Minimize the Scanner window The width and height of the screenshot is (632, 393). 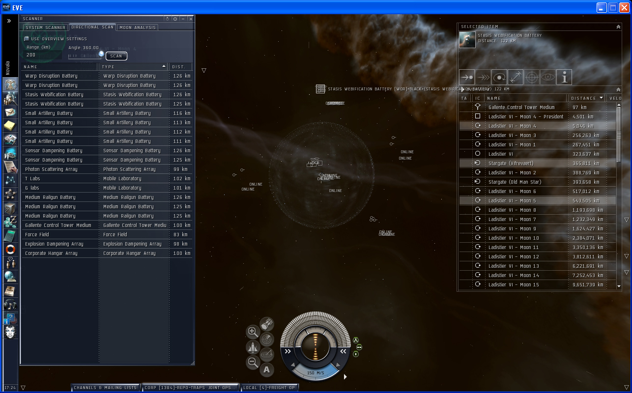pos(183,19)
